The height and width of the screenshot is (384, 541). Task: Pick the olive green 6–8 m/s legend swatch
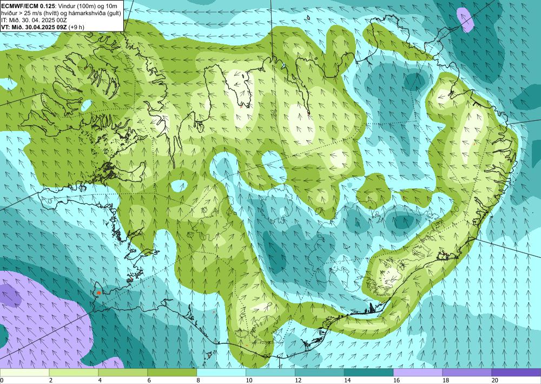(172, 373)
